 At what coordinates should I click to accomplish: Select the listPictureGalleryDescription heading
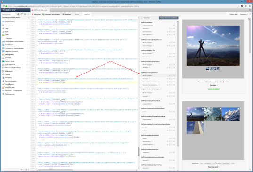150,61
